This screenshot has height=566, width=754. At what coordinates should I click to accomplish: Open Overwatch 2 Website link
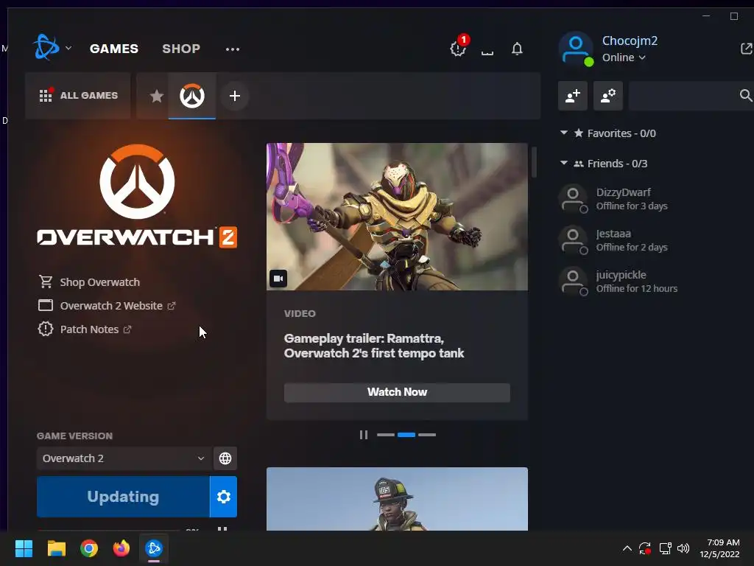[107, 306]
